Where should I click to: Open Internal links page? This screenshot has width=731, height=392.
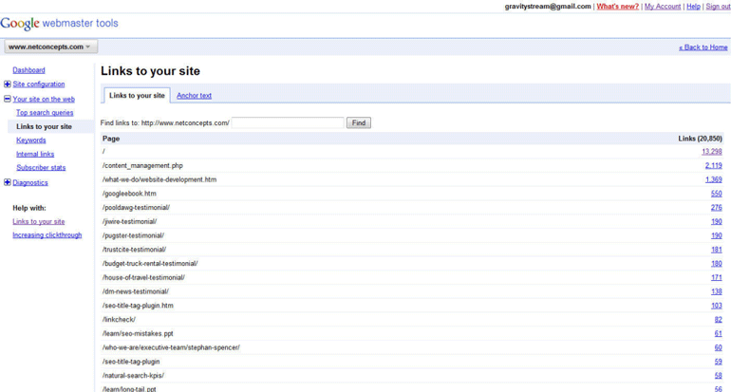[35, 155]
